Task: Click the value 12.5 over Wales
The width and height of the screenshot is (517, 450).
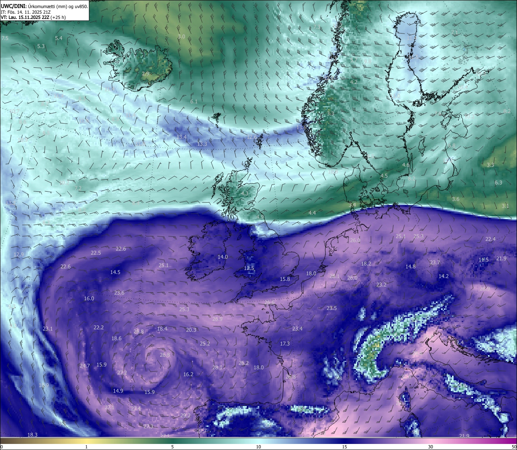Action: [249, 268]
